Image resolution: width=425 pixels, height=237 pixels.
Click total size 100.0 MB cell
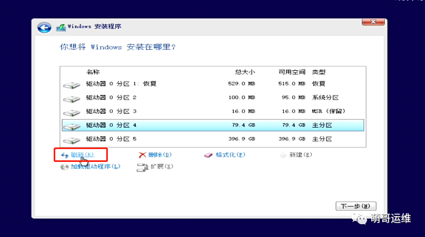pyautogui.click(x=241, y=98)
